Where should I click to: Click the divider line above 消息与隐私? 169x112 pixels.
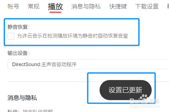tap(88, 82)
